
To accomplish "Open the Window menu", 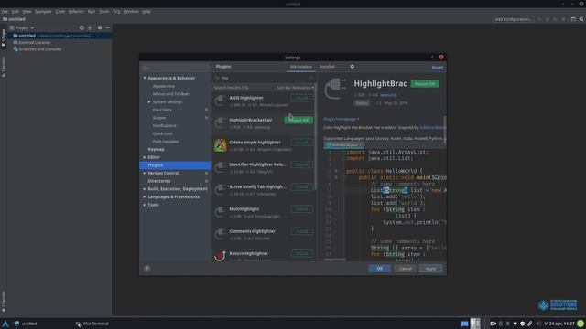I will [x=131, y=12].
